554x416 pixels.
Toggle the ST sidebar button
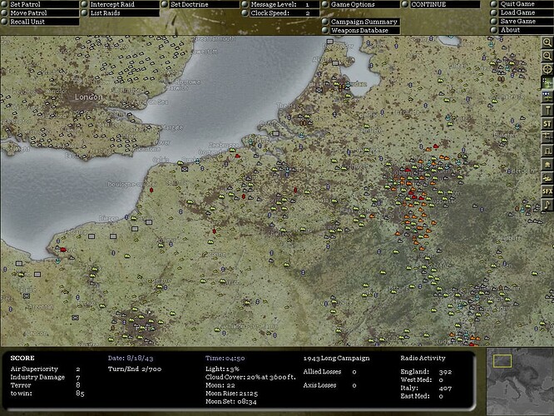[547, 123]
